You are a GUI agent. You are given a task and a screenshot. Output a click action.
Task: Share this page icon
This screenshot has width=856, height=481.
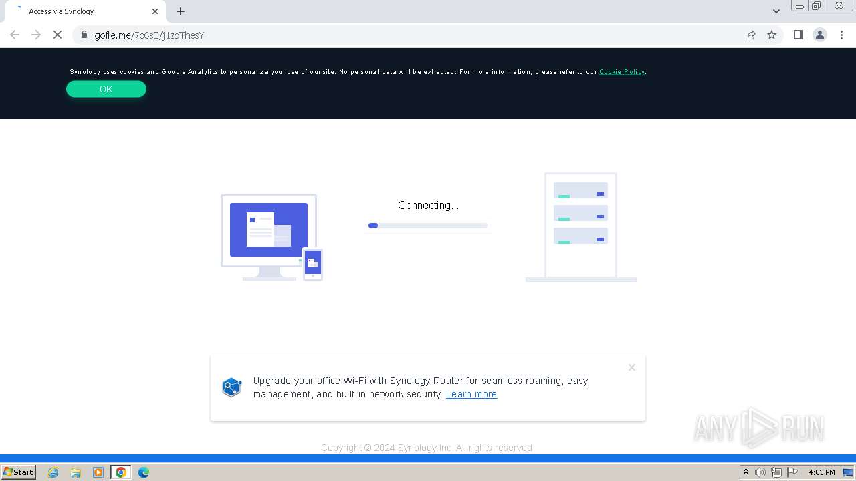point(750,35)
